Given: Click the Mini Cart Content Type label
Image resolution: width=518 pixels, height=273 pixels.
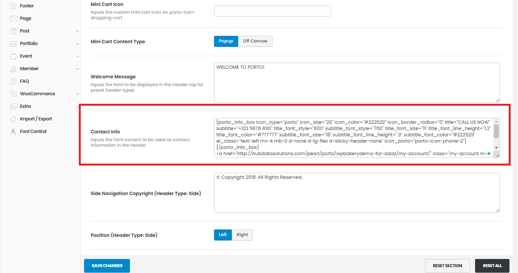Looking at the screenshot, I should point(118,42).
